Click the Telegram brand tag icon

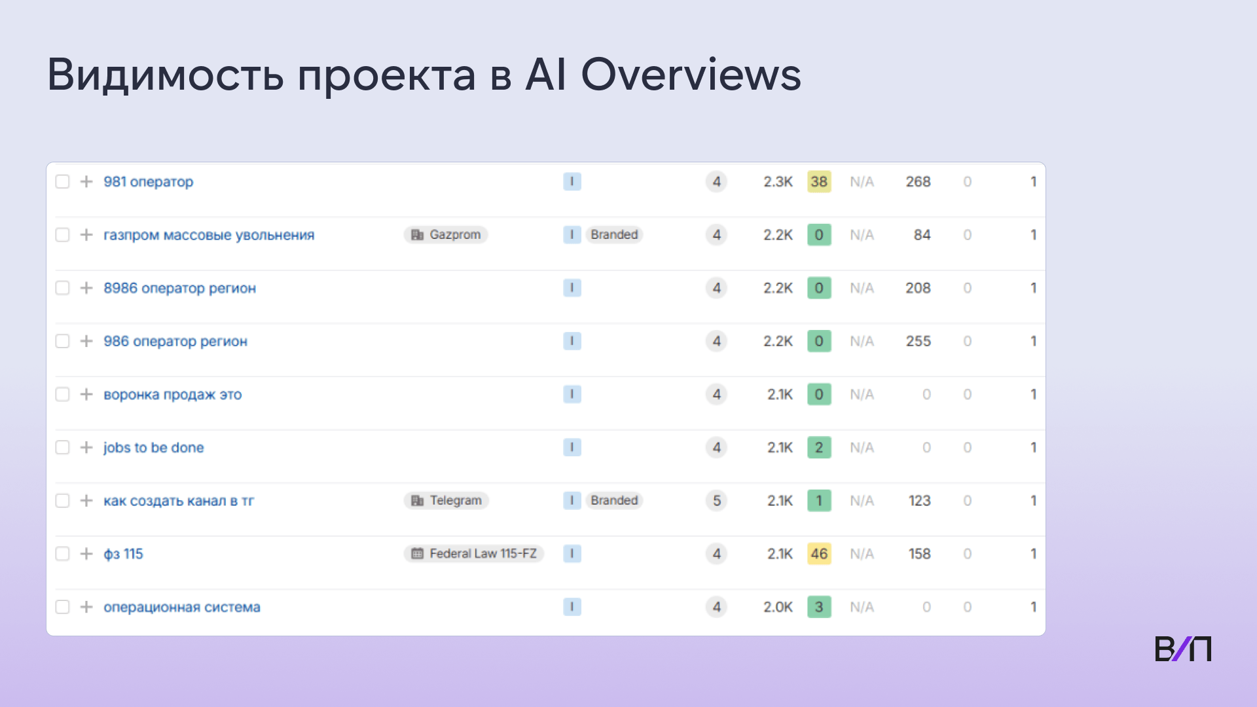tap(417, 500)
